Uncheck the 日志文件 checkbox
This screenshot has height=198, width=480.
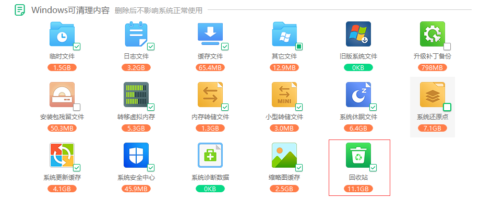(x=151, y=46)
